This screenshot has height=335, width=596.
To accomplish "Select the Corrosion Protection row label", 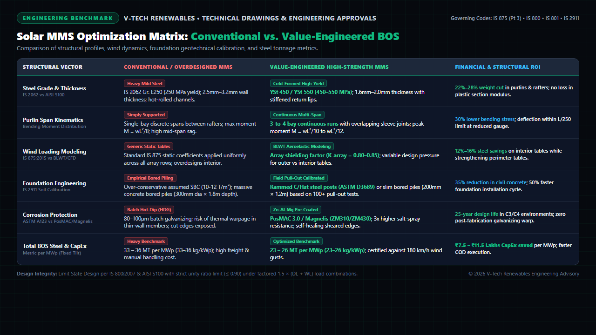I will tap(50, 215).
